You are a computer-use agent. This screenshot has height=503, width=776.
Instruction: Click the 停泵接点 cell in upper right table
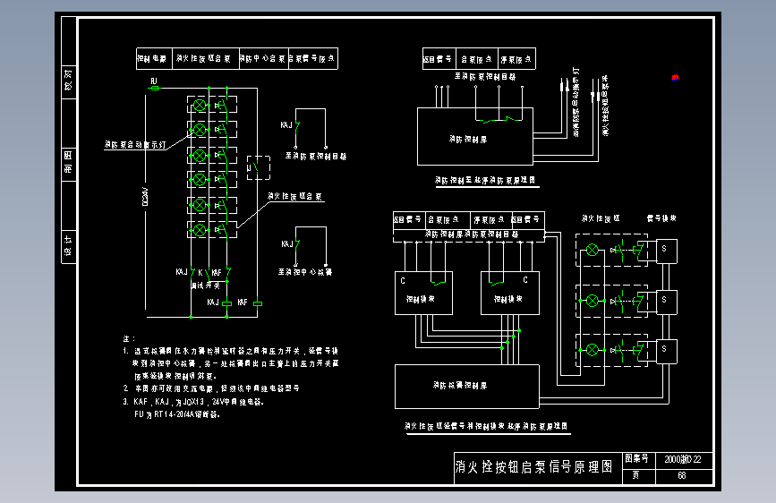coord(516,59)
